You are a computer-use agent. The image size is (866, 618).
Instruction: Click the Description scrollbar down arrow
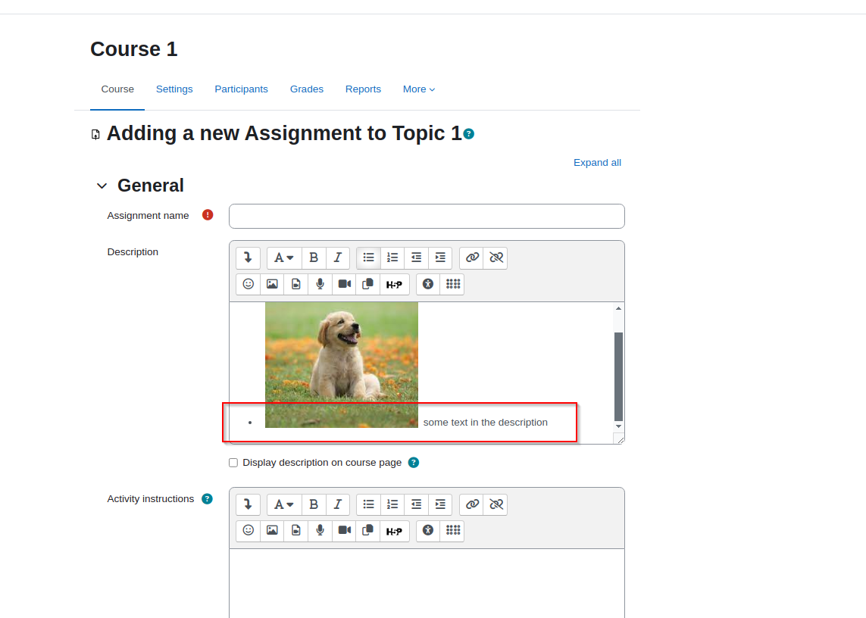pos(618,426)
